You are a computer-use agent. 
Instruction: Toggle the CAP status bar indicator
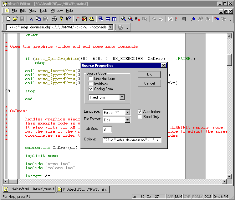tap(170, 197)
